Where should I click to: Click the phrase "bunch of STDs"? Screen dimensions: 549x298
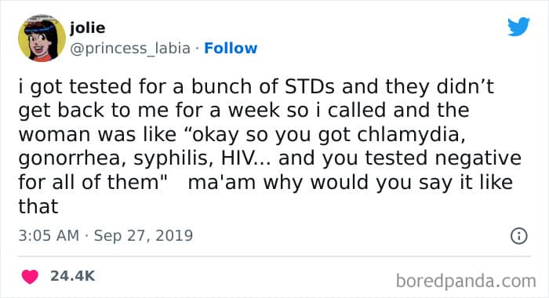263,86
